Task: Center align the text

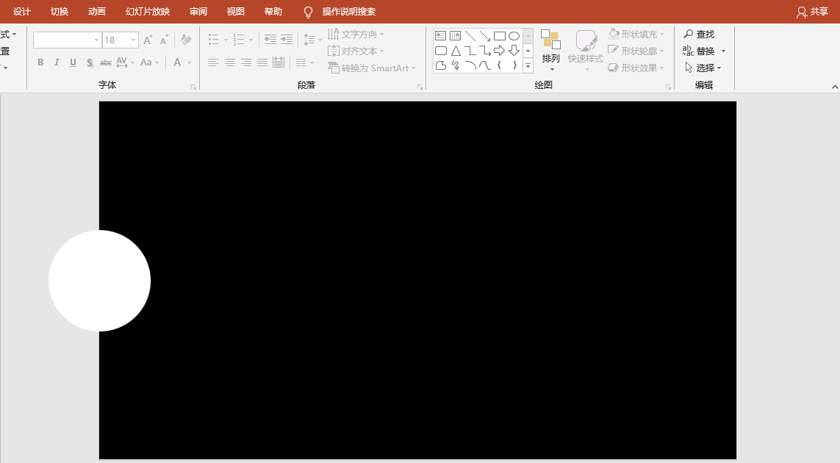Action: tap(230, 62)
